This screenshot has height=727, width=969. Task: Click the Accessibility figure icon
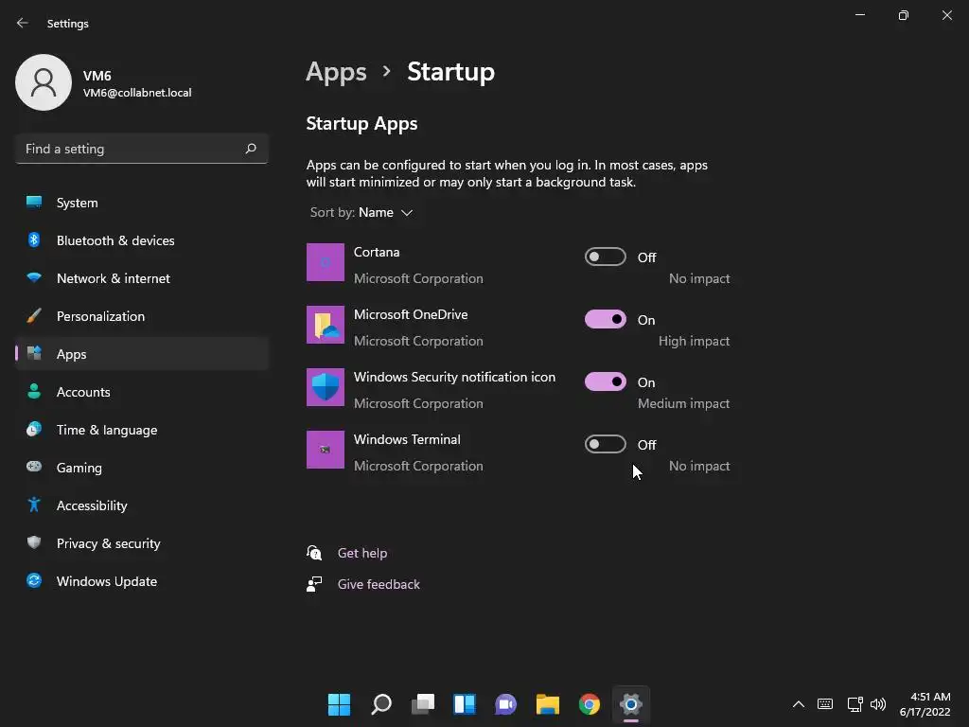point(34,505)
